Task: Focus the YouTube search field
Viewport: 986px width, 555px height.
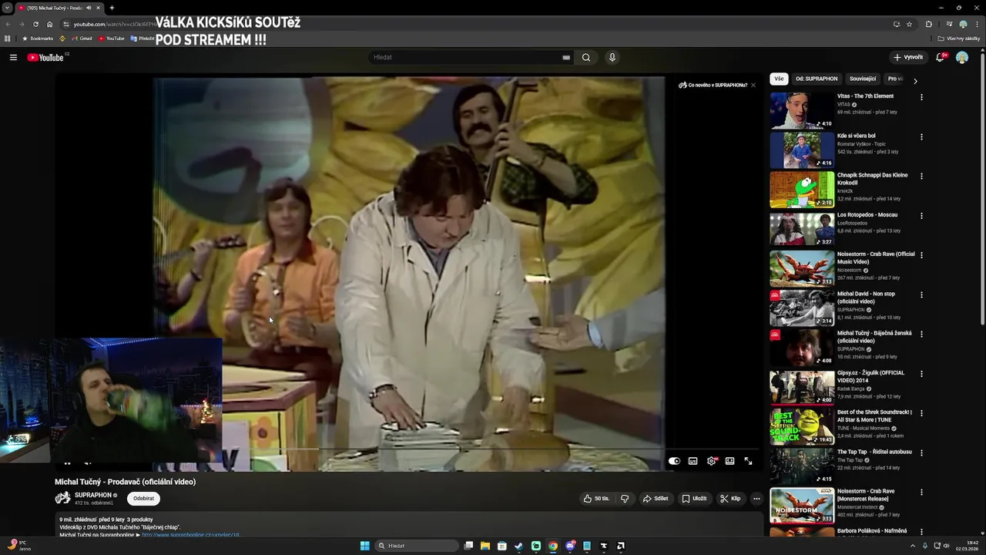Action: pyautogui.click(x=464, y=57)
